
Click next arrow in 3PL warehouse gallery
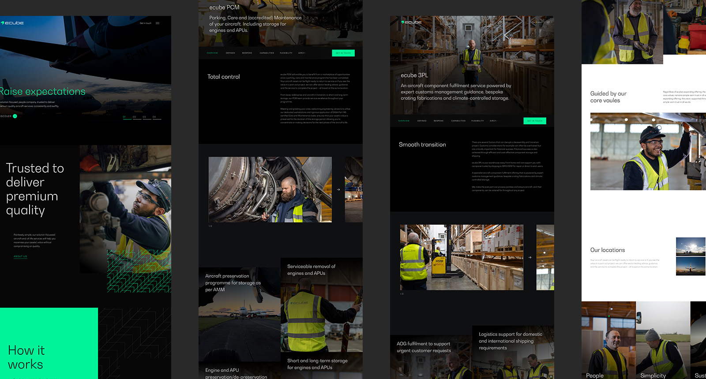click(530, 257)
